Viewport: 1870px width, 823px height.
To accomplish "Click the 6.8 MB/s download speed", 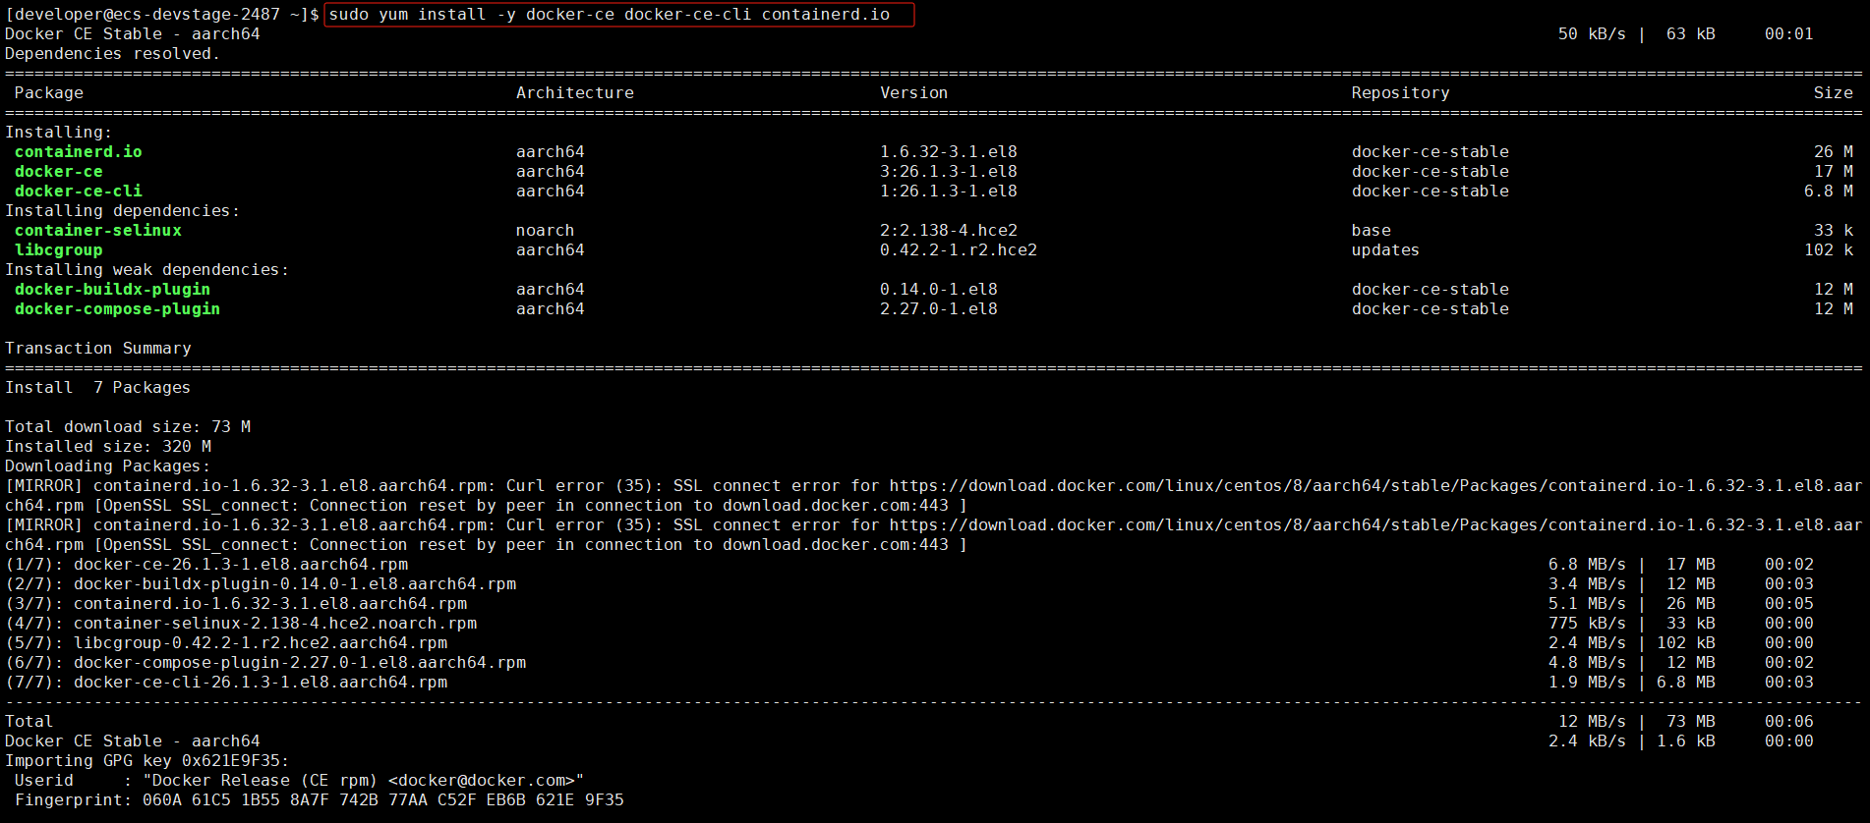I will (x=1588, y=565).
